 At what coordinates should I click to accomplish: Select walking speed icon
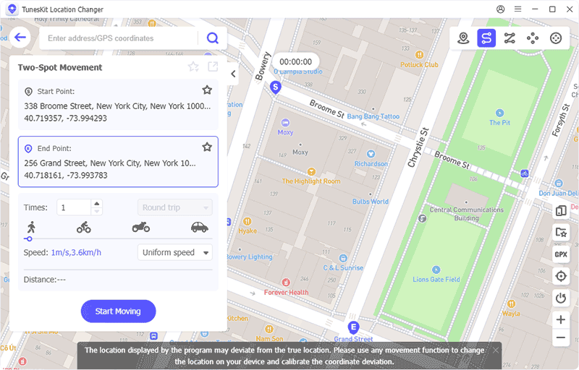31,227
